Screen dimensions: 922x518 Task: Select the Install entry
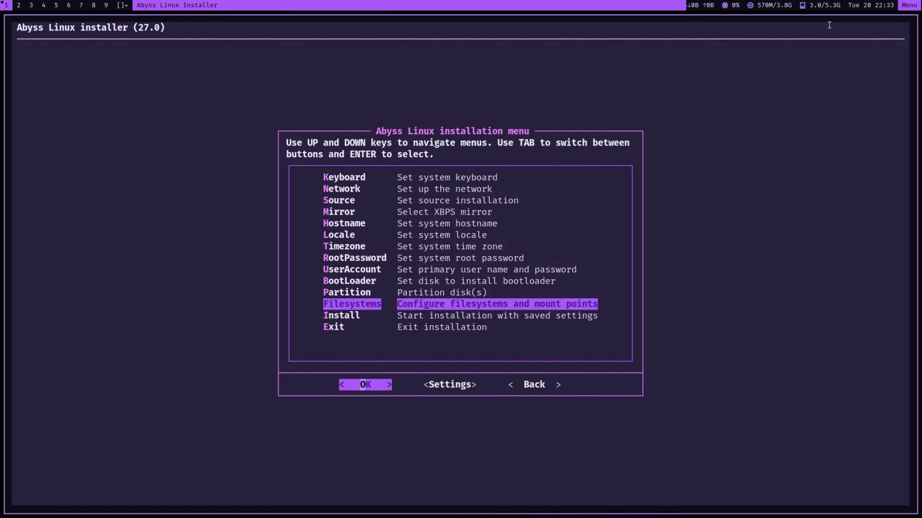(x=342, y=315)
